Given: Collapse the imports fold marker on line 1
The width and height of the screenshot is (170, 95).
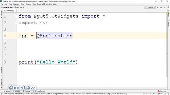Looking at the screenshot, I should pyautogui.click(x=16, y=16).
